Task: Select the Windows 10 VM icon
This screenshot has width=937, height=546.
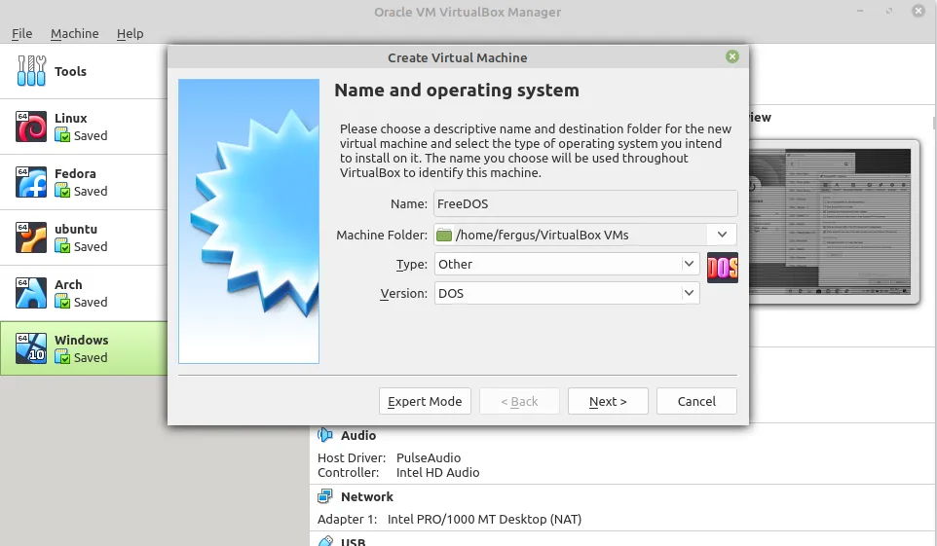Action: click(31, 348)
